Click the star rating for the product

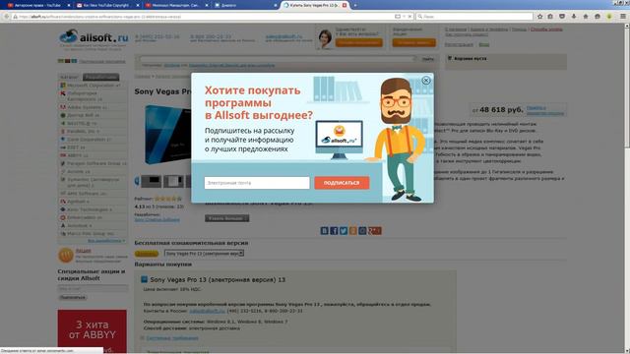(167, 199)
